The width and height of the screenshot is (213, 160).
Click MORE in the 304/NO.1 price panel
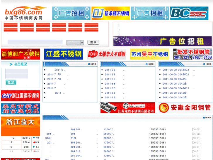tap(207, 64)
